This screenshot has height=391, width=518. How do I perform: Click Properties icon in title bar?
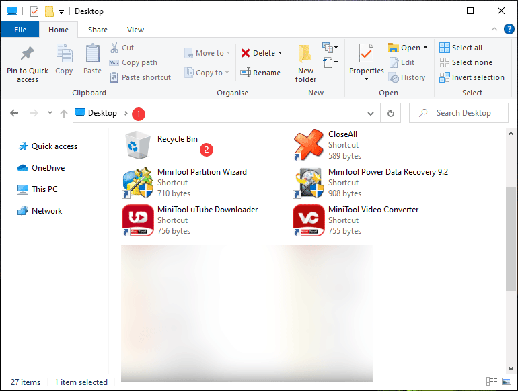pyautogui.click(x=34, y=11)
